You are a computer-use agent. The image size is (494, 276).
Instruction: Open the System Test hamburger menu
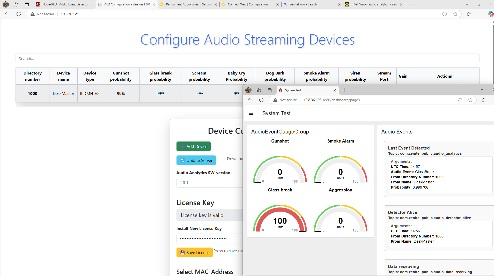click(251, 113)
